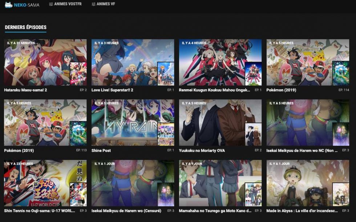Open Pokémon (2019) episode 113 banner
Viewport: 356px width, 222px height.
point(45,123)
